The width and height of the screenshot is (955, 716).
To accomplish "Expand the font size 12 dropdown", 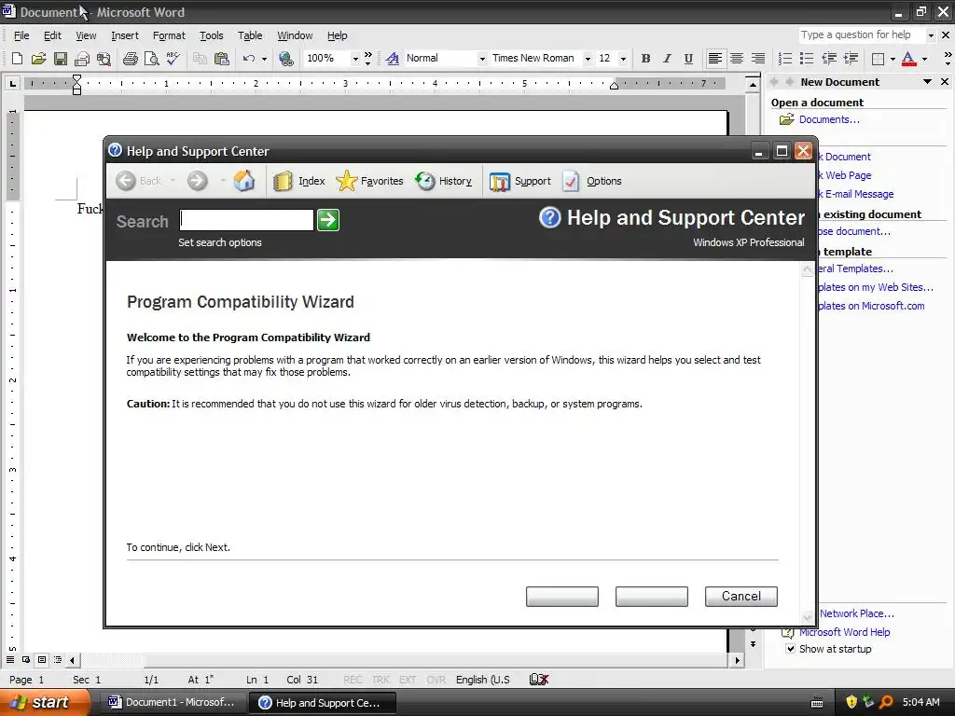I will click(x=623, y=59).
